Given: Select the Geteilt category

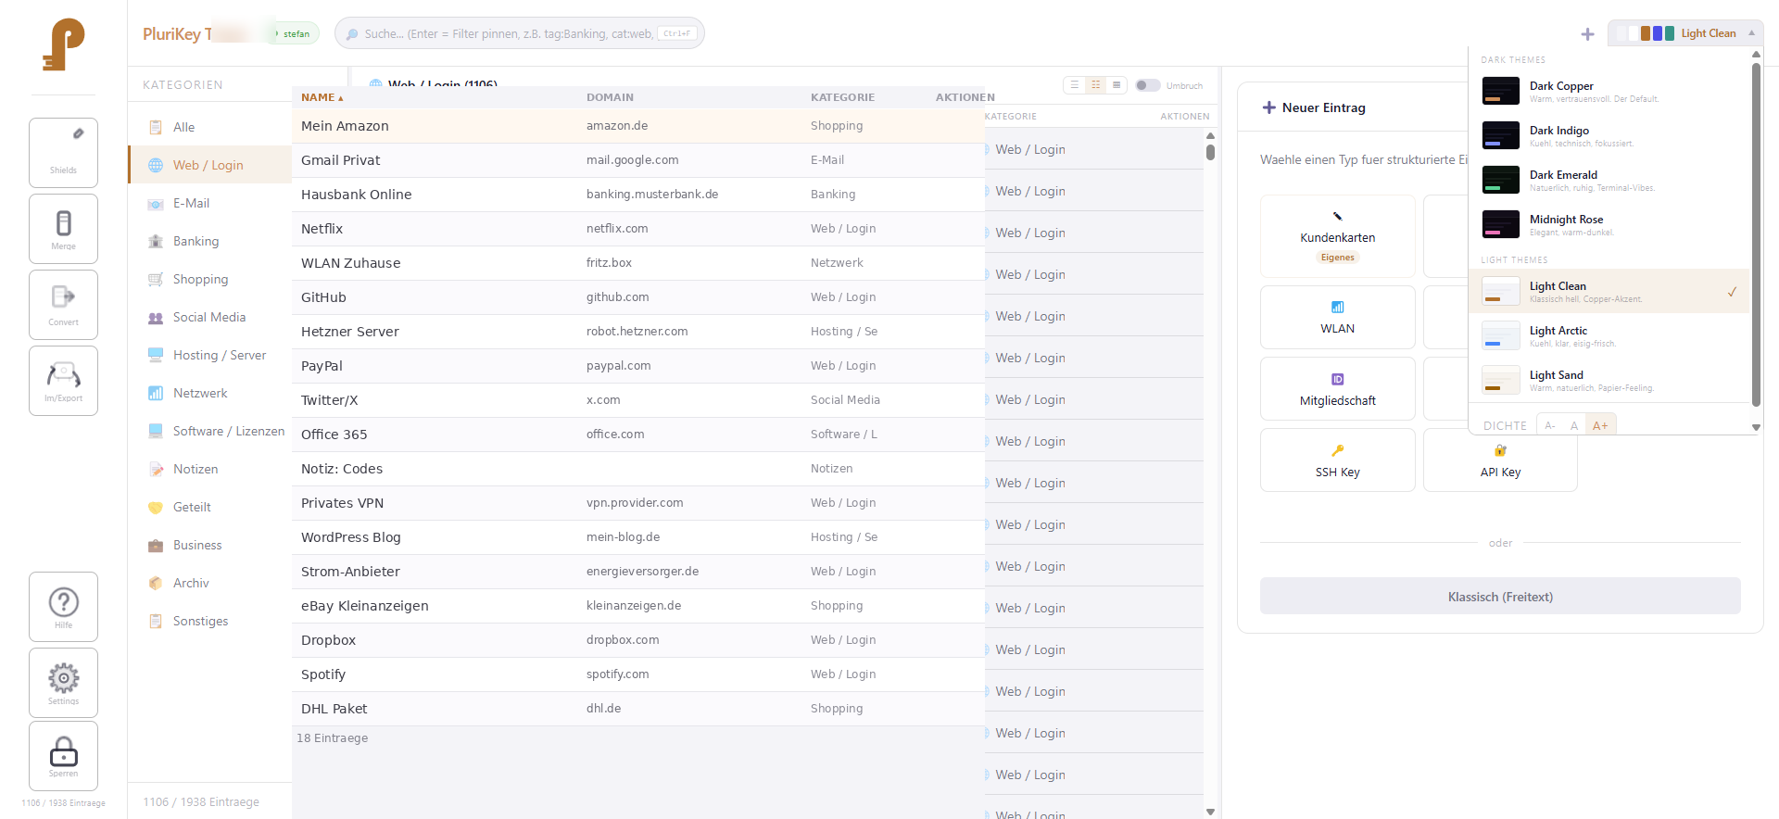Looking at the screenshot, I should tap(209, 507).
